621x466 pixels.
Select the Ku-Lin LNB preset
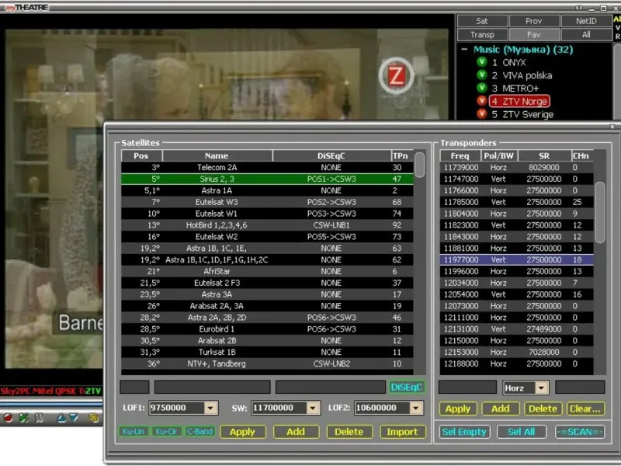point(134,432)
